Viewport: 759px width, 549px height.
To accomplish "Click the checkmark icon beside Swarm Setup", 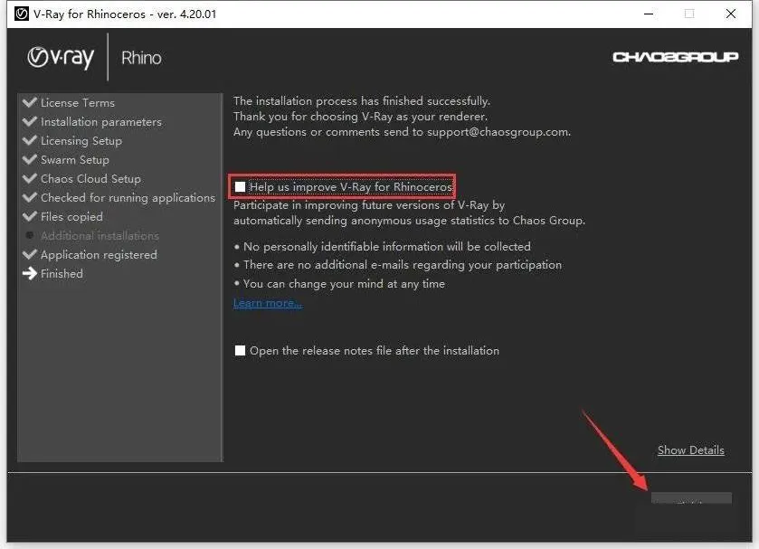I will tap(30, 159).
